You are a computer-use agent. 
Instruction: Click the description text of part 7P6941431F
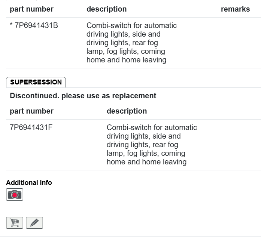point(151,145)
